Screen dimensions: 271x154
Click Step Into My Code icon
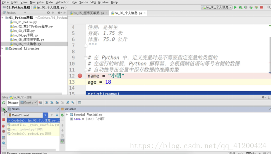tap(57, 103)
